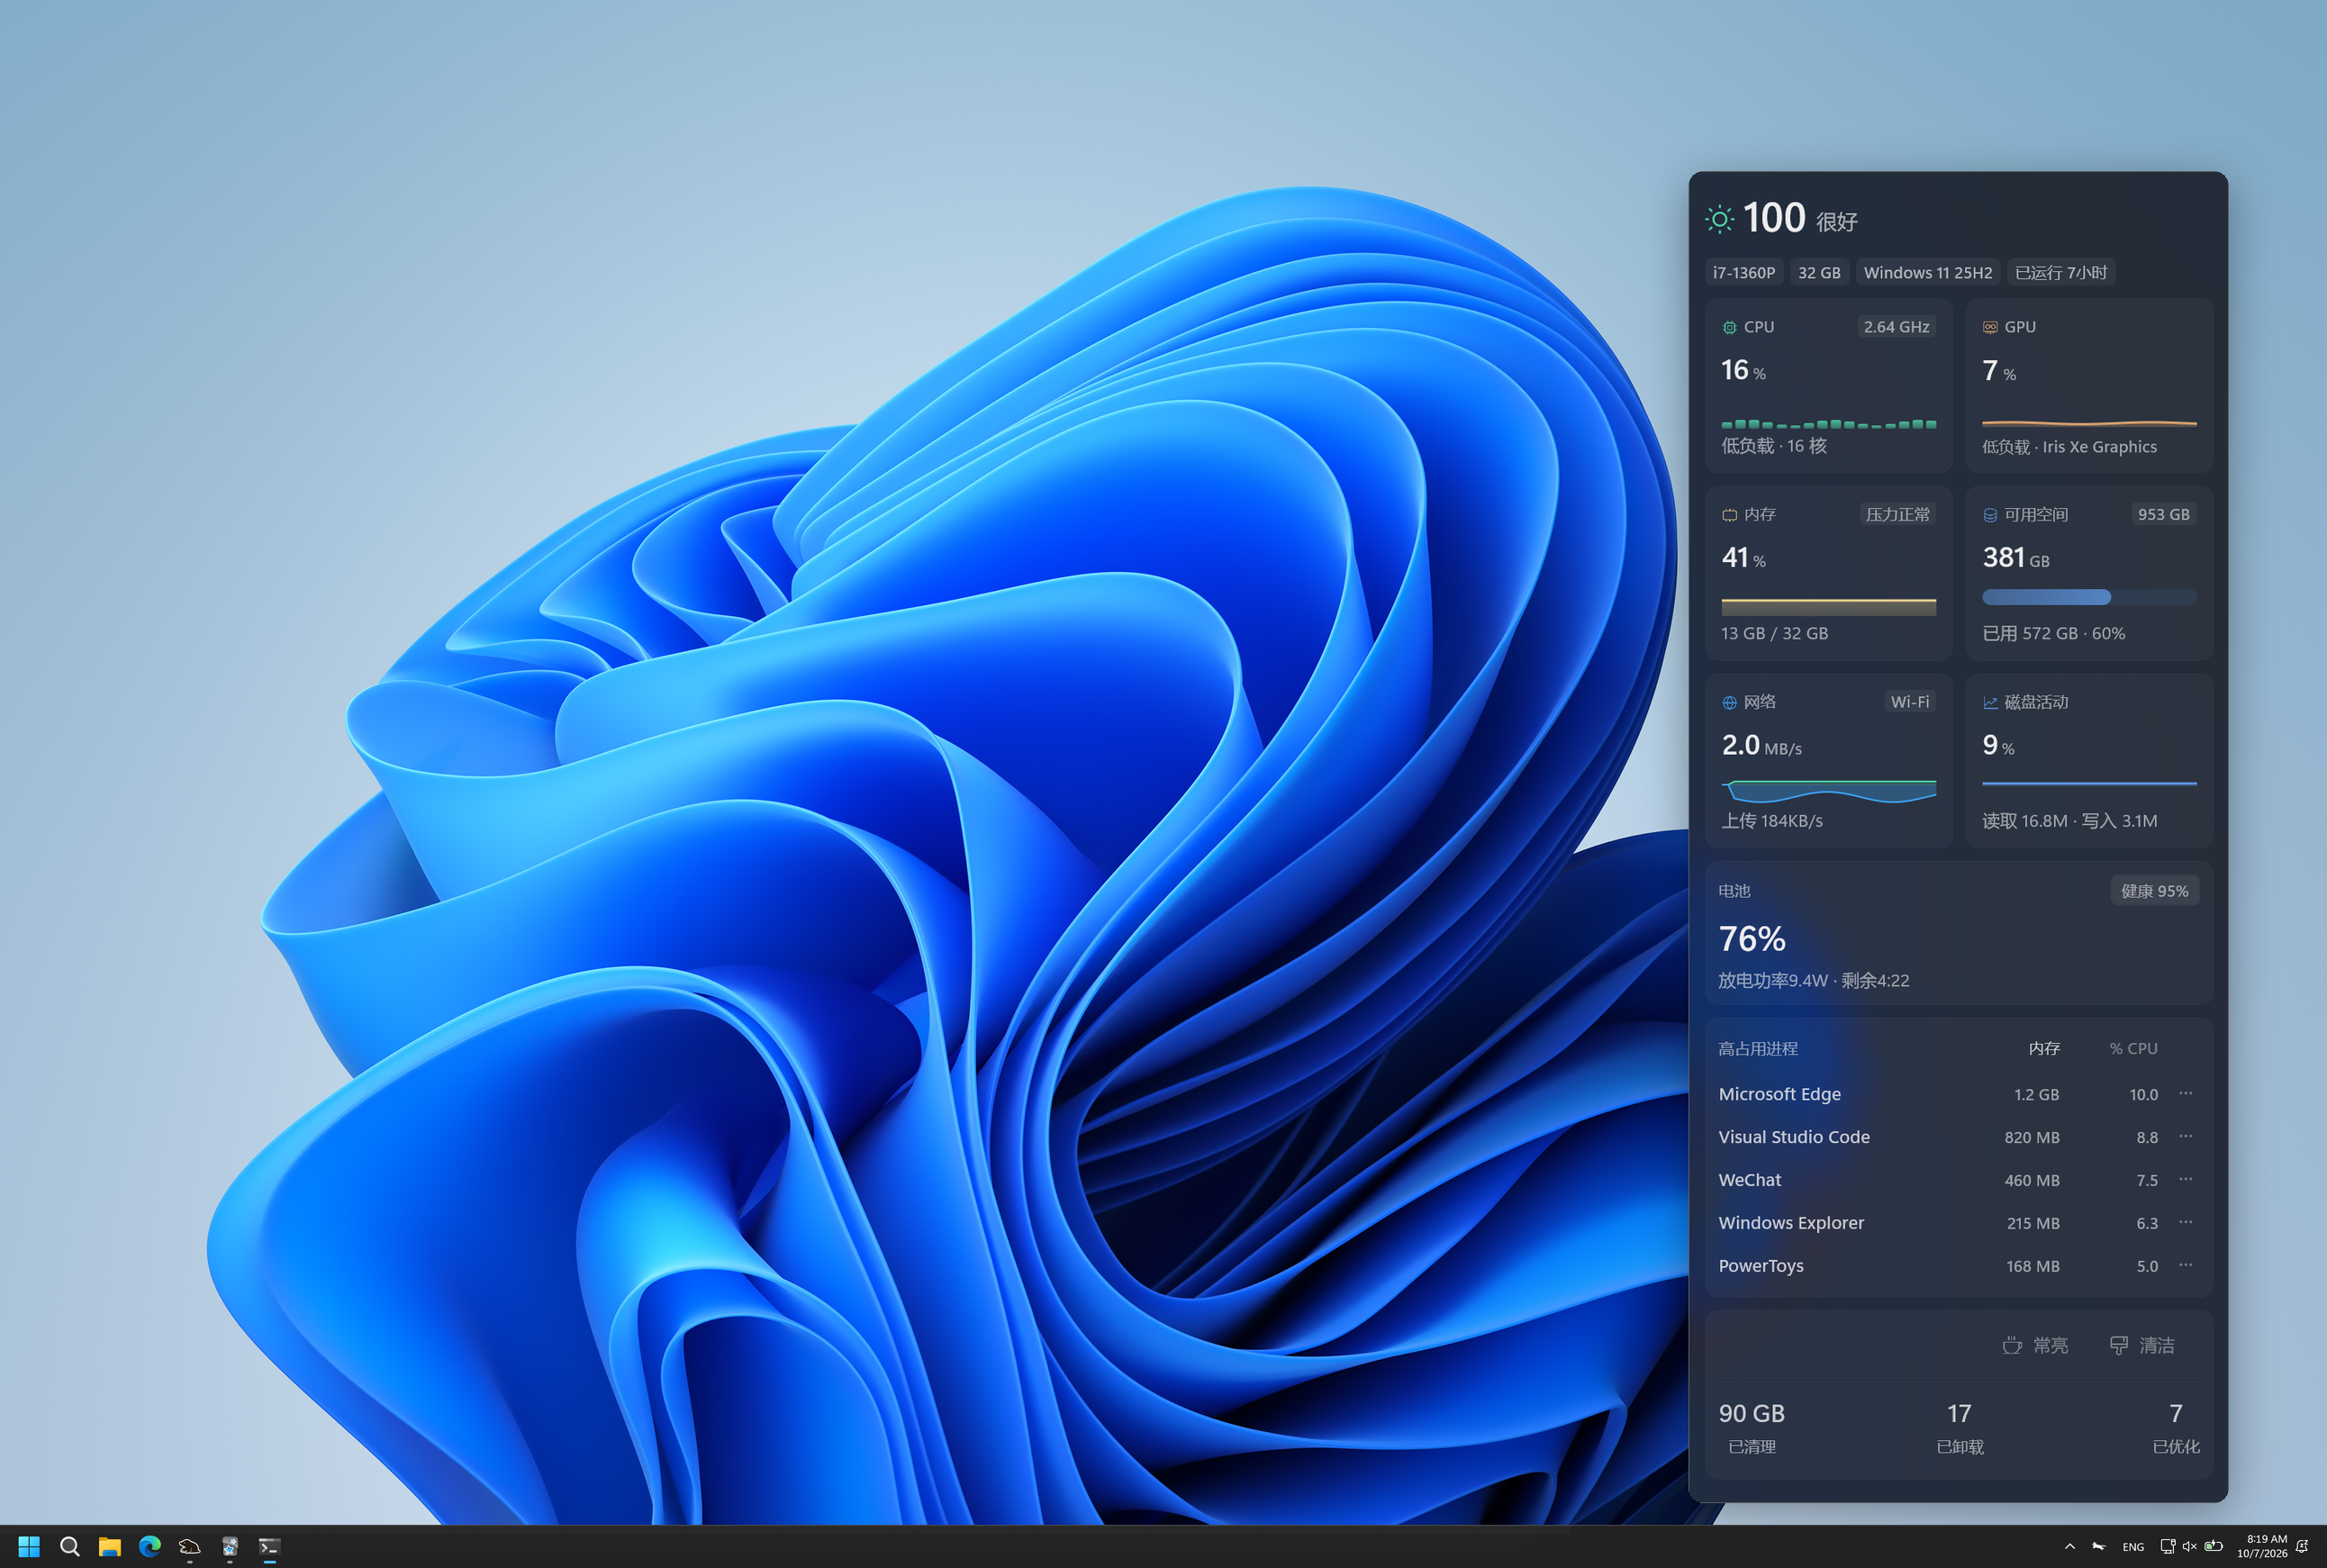Select the PowerToys process row
This screenshot has height=1568, width=2327.
pyautogui.click(x=1958, y=1266)
